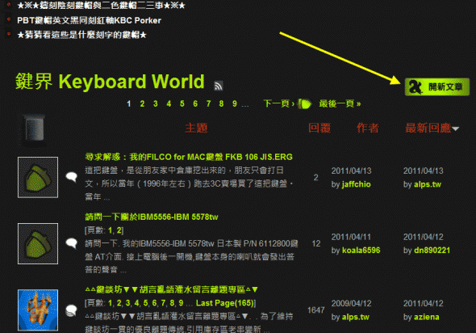
Task: Open Last Page(165) of 鍵談坊 thread
Action: pyautogui.click(x=224, y=303)
